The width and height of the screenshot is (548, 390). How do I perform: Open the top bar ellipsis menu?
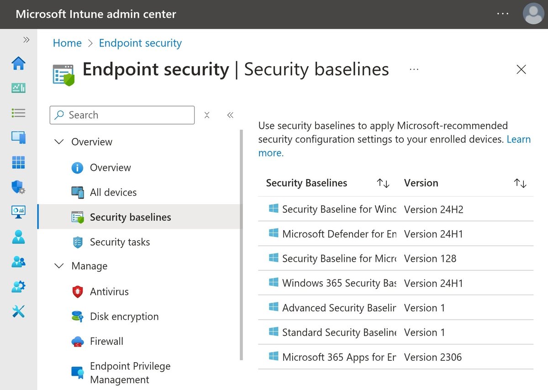(x=503, y=14)
